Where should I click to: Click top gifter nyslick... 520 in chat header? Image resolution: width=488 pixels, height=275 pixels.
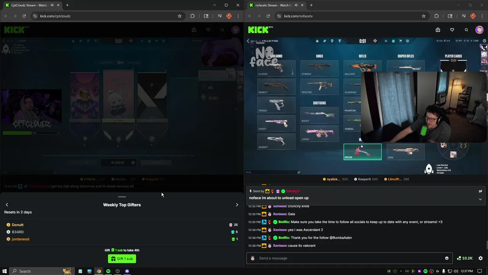click(335, 179)
